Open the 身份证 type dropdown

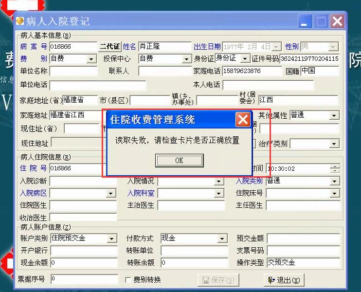[x=245, y=58]
